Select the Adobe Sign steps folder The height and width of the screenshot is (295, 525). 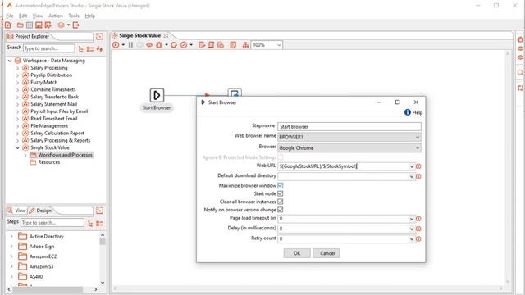42,247
